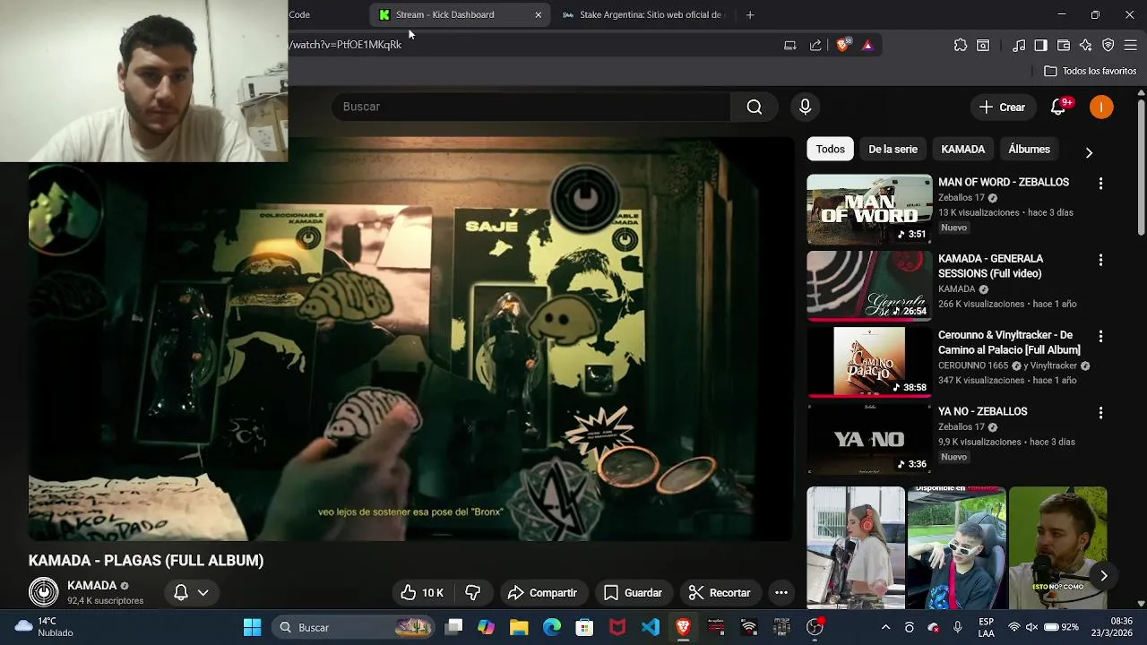1147x645 pixels.
Task: Toggle notification bell for KAMADA channel
Action: tap(181, 592)
